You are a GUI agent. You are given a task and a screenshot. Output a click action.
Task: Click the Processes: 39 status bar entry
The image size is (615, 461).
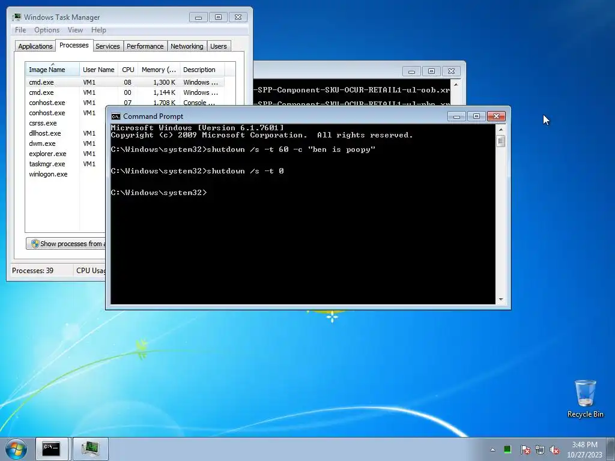pyautogui.click(x=33, y=271)
